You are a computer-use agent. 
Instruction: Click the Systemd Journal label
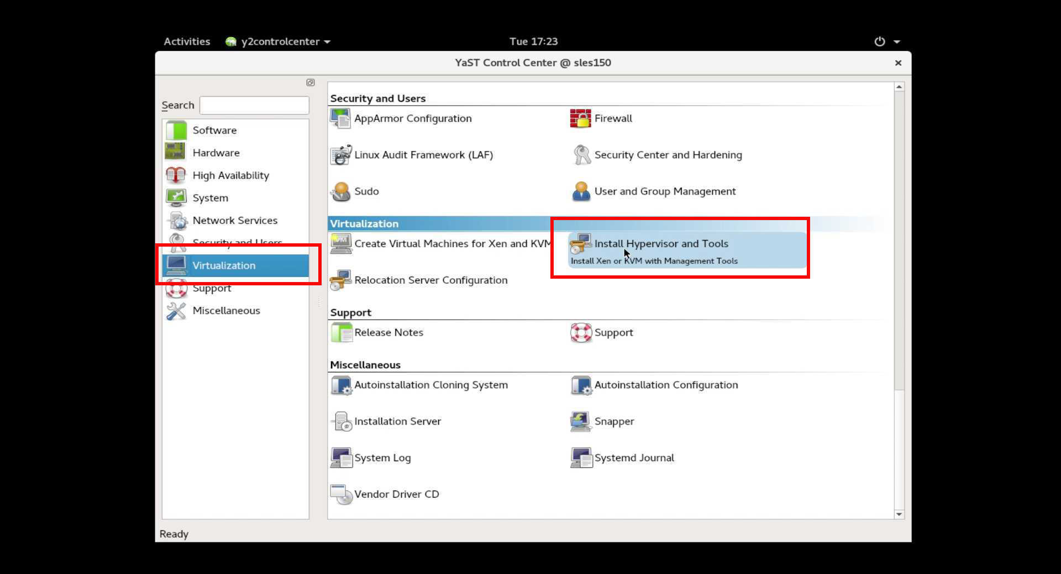634,458
